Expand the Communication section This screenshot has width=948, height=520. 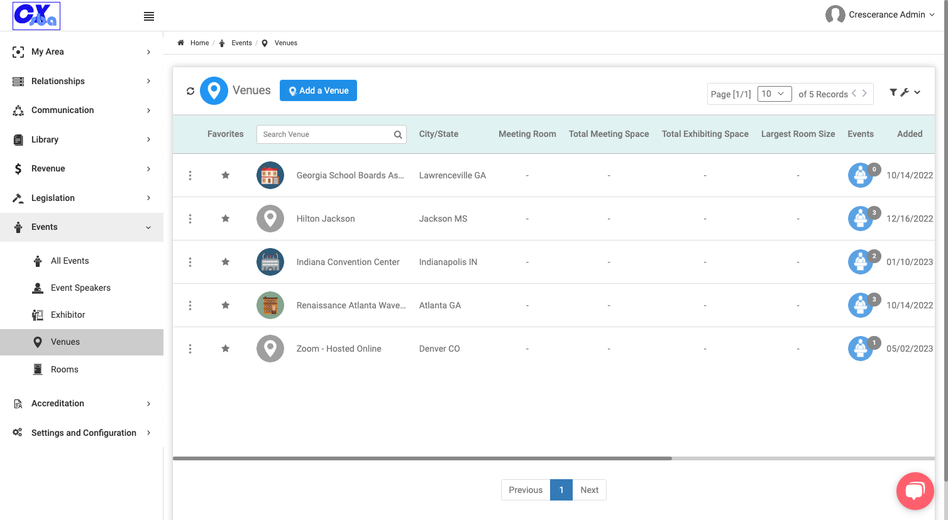[x=82, y=111]
